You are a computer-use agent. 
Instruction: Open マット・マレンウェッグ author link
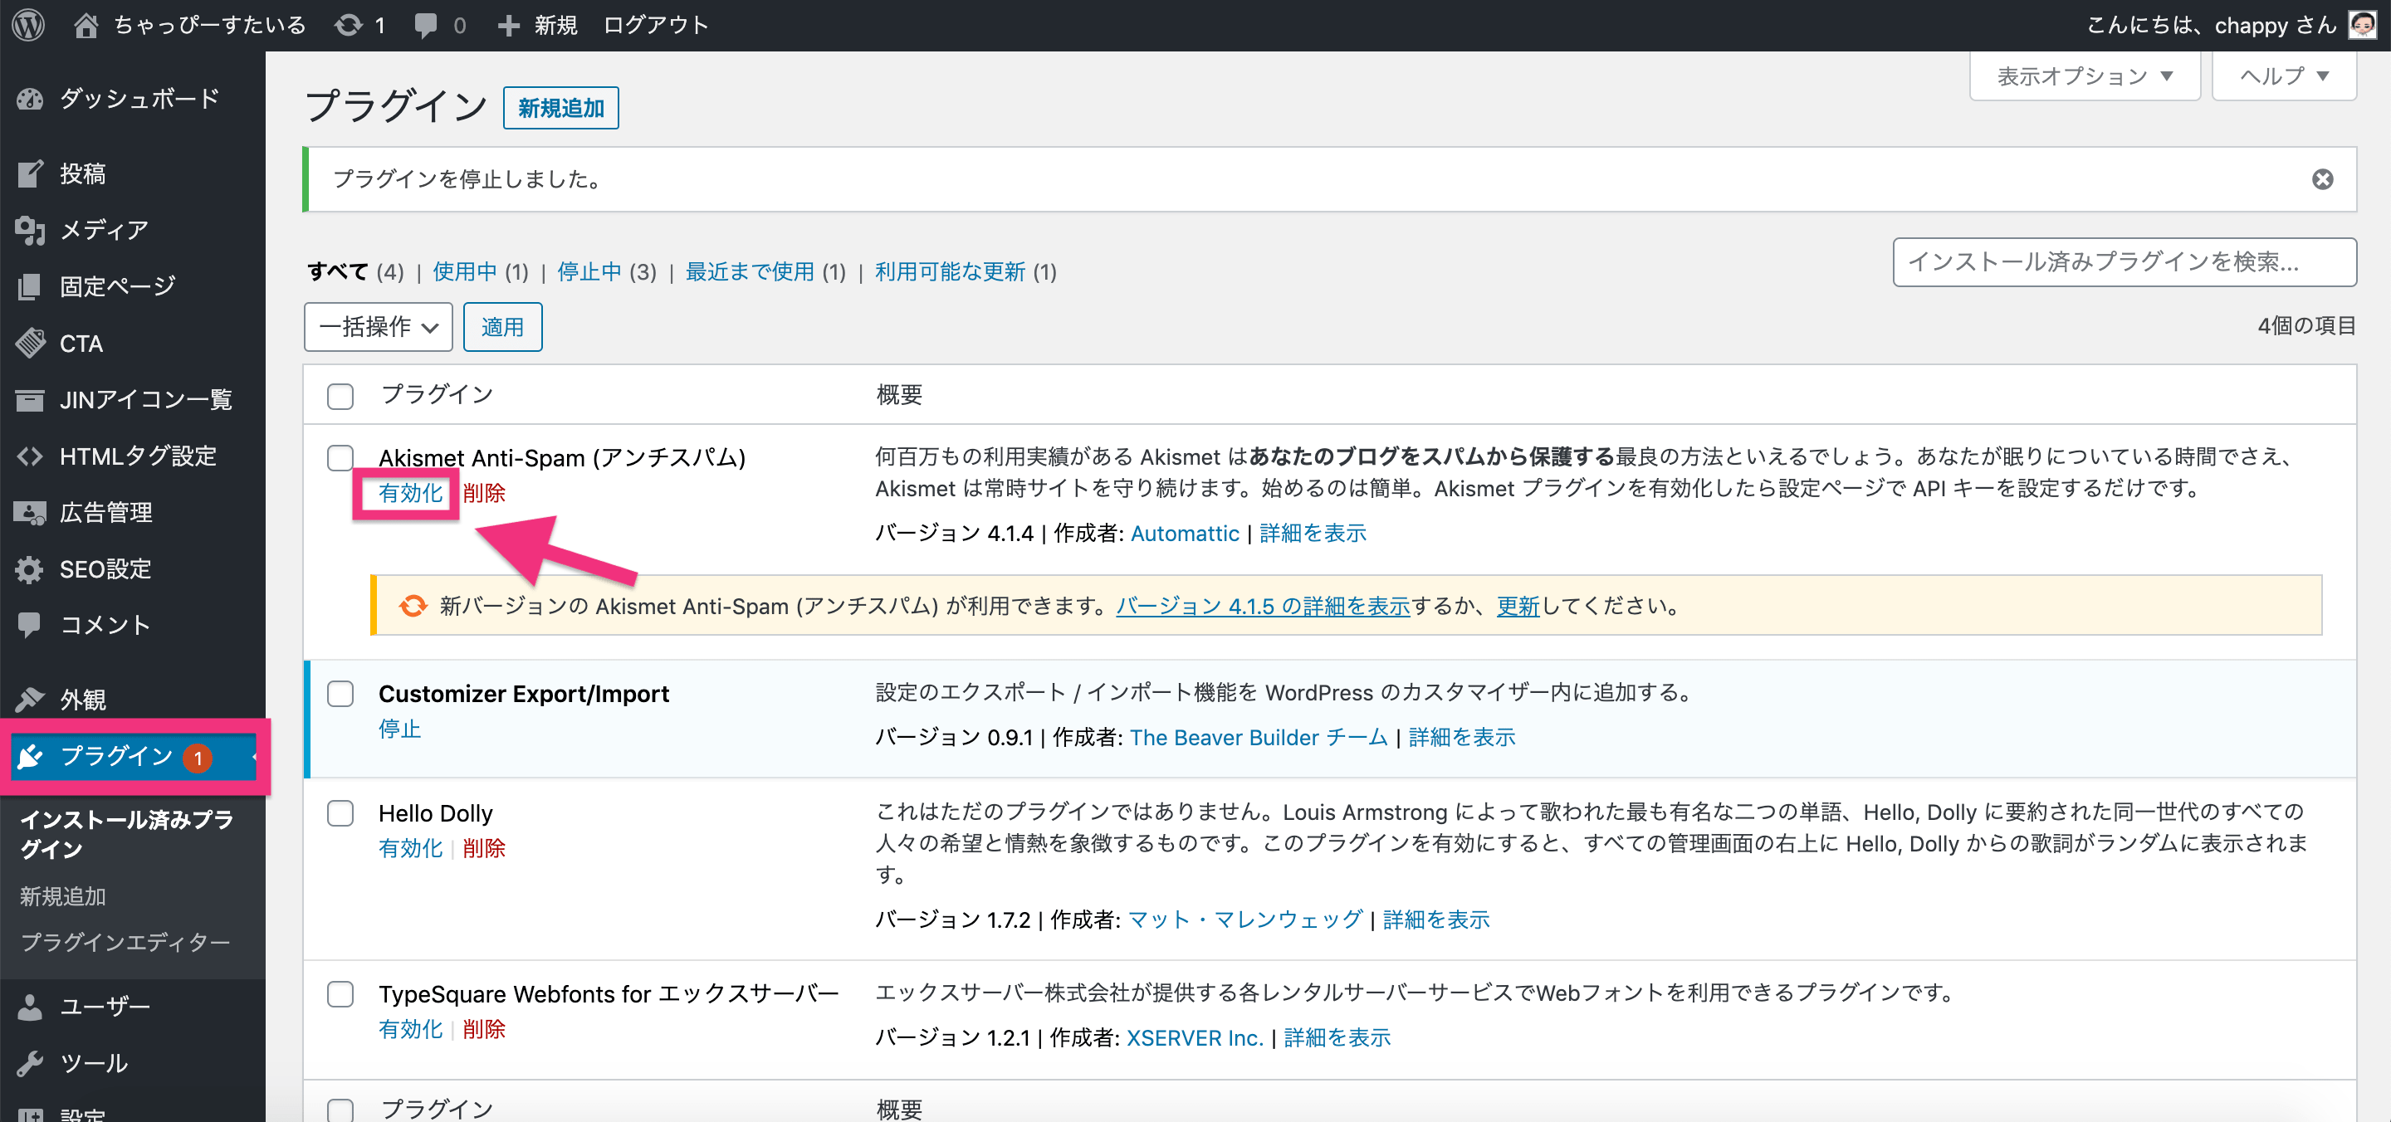(x=1244, y=920)
